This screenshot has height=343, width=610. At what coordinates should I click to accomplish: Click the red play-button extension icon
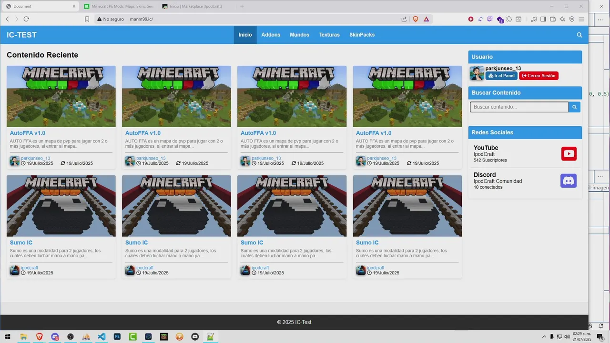point(471,19)
